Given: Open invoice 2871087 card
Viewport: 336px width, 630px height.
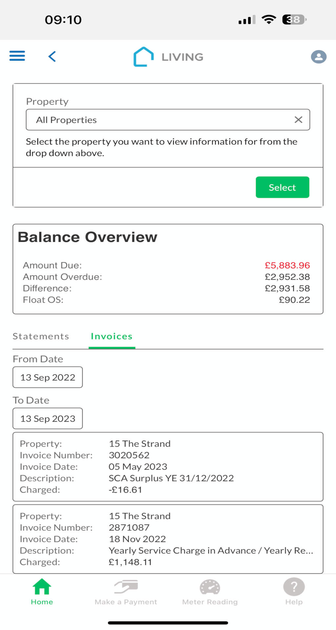Looking at the screenshot, I should click(168, 539).
